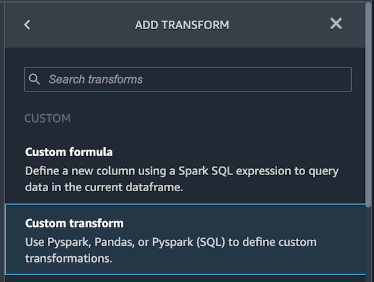Click the word 'Pandas' in description
Viewport: 374px width, 282px height.
114,242
